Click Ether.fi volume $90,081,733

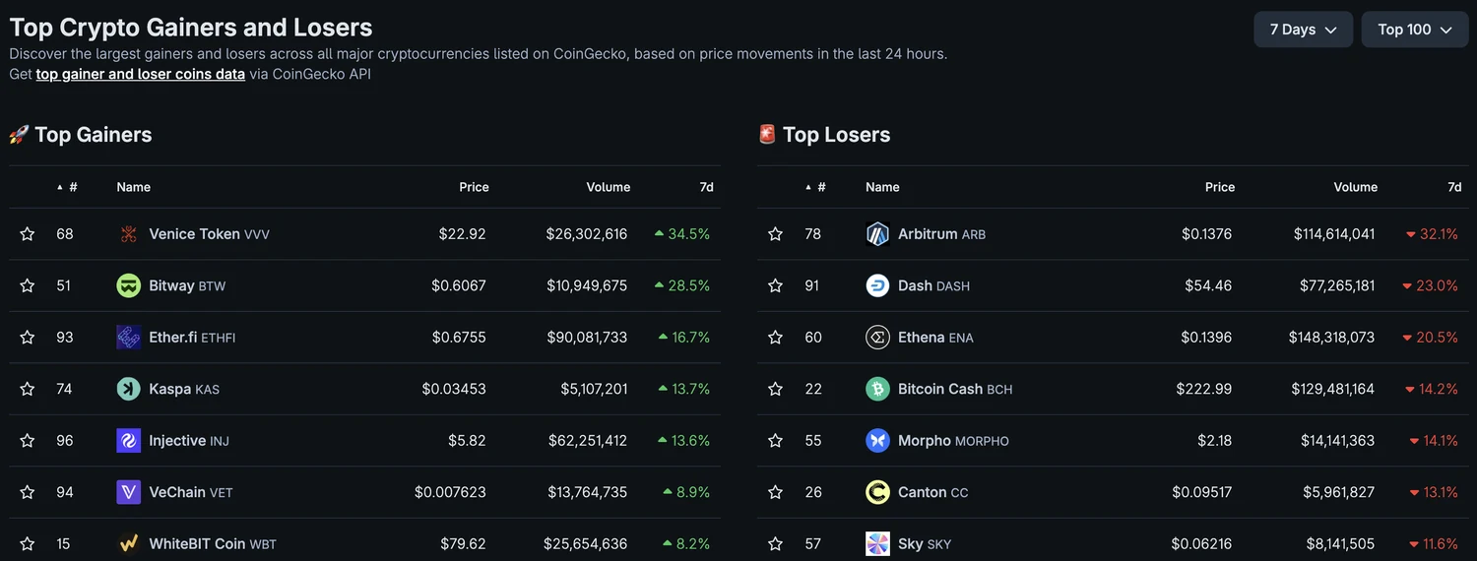[587, 338]
